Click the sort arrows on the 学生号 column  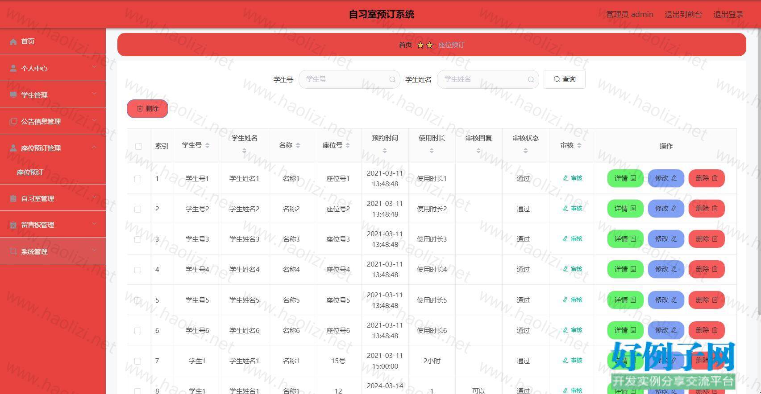[x=207, y=145]
